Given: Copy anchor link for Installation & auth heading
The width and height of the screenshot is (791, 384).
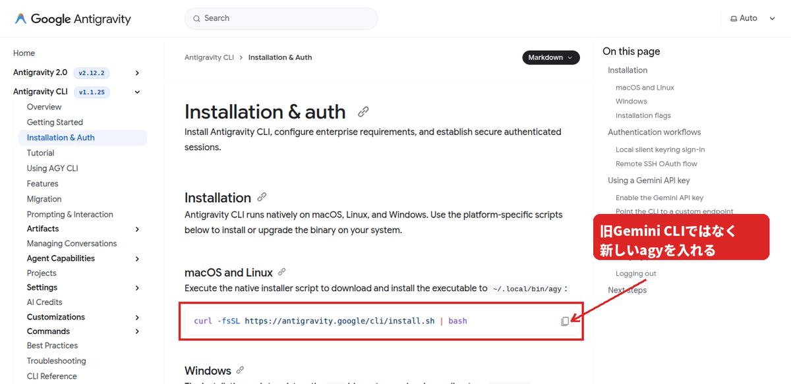Looking at the screenshot, I should point(363,112).
